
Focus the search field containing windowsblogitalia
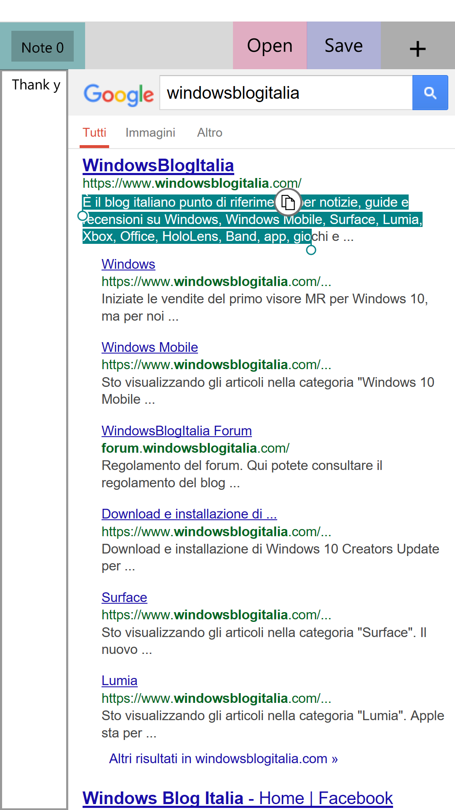[x=286, y=93]
